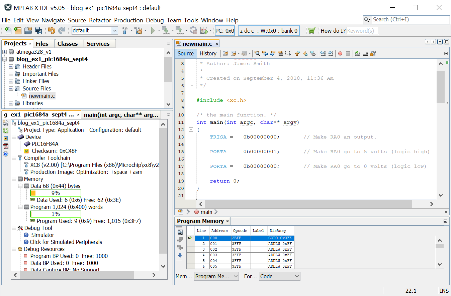Click the red Start Macro Recording icon
The height and width of the screenshot is (296, 451).
(x=340, y=53)
